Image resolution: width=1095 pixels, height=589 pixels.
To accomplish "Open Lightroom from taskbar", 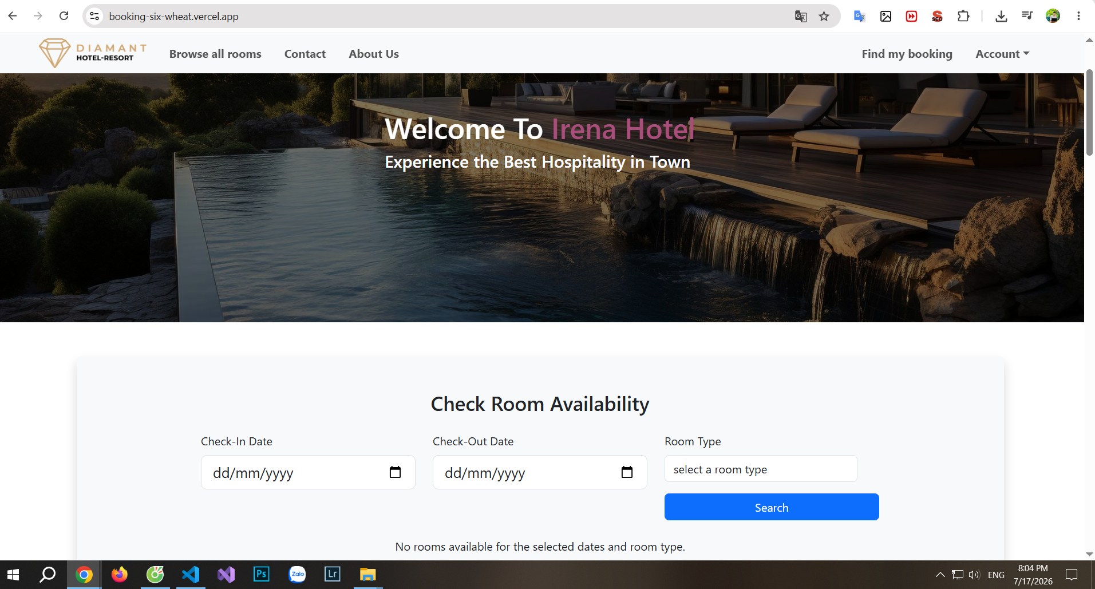I will tap(333, 574).
